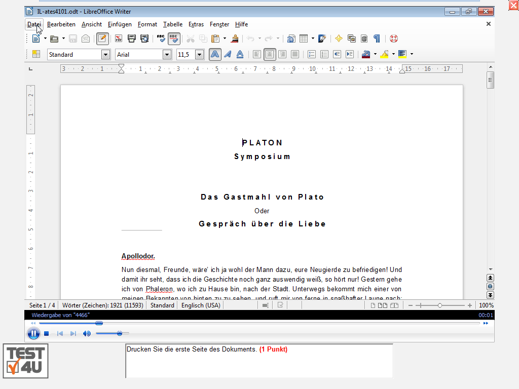Toggle Underline formatting
Viewport: 519px width, 389px height.
click(x=240, y=54)
